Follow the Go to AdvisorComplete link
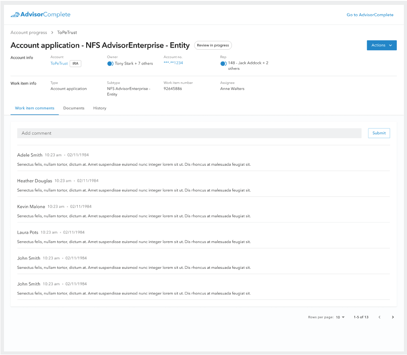Image resolution: width=407 pixels, height=355 pixels. (370, 15)
